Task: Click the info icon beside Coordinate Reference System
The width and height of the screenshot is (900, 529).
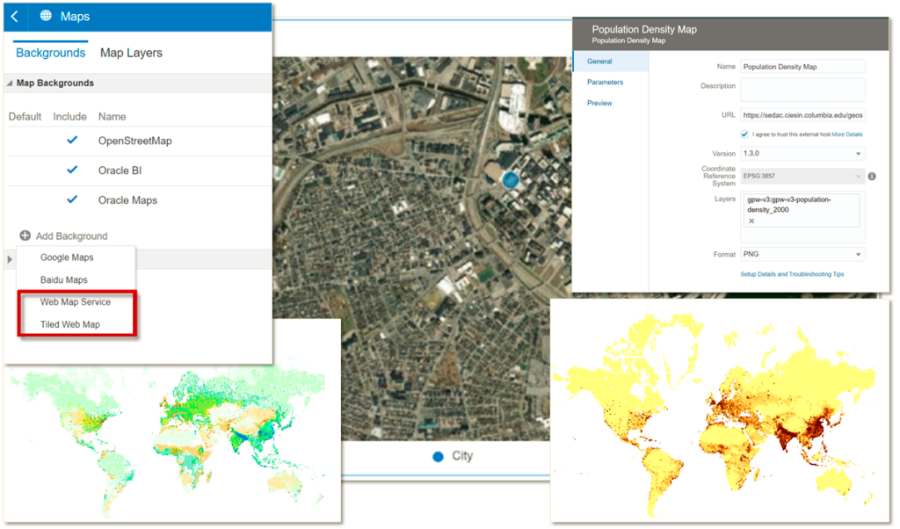Action: pos(872,176)
